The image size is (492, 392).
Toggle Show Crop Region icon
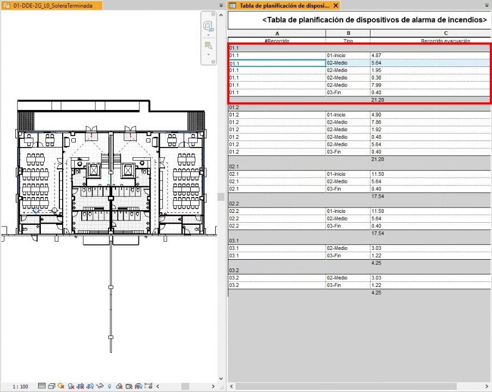click(90, 386)
